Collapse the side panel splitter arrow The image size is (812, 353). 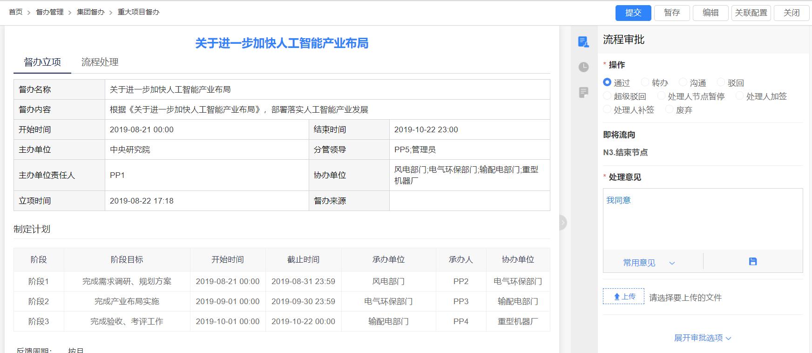pyautogui.click(x=563, y=223)
